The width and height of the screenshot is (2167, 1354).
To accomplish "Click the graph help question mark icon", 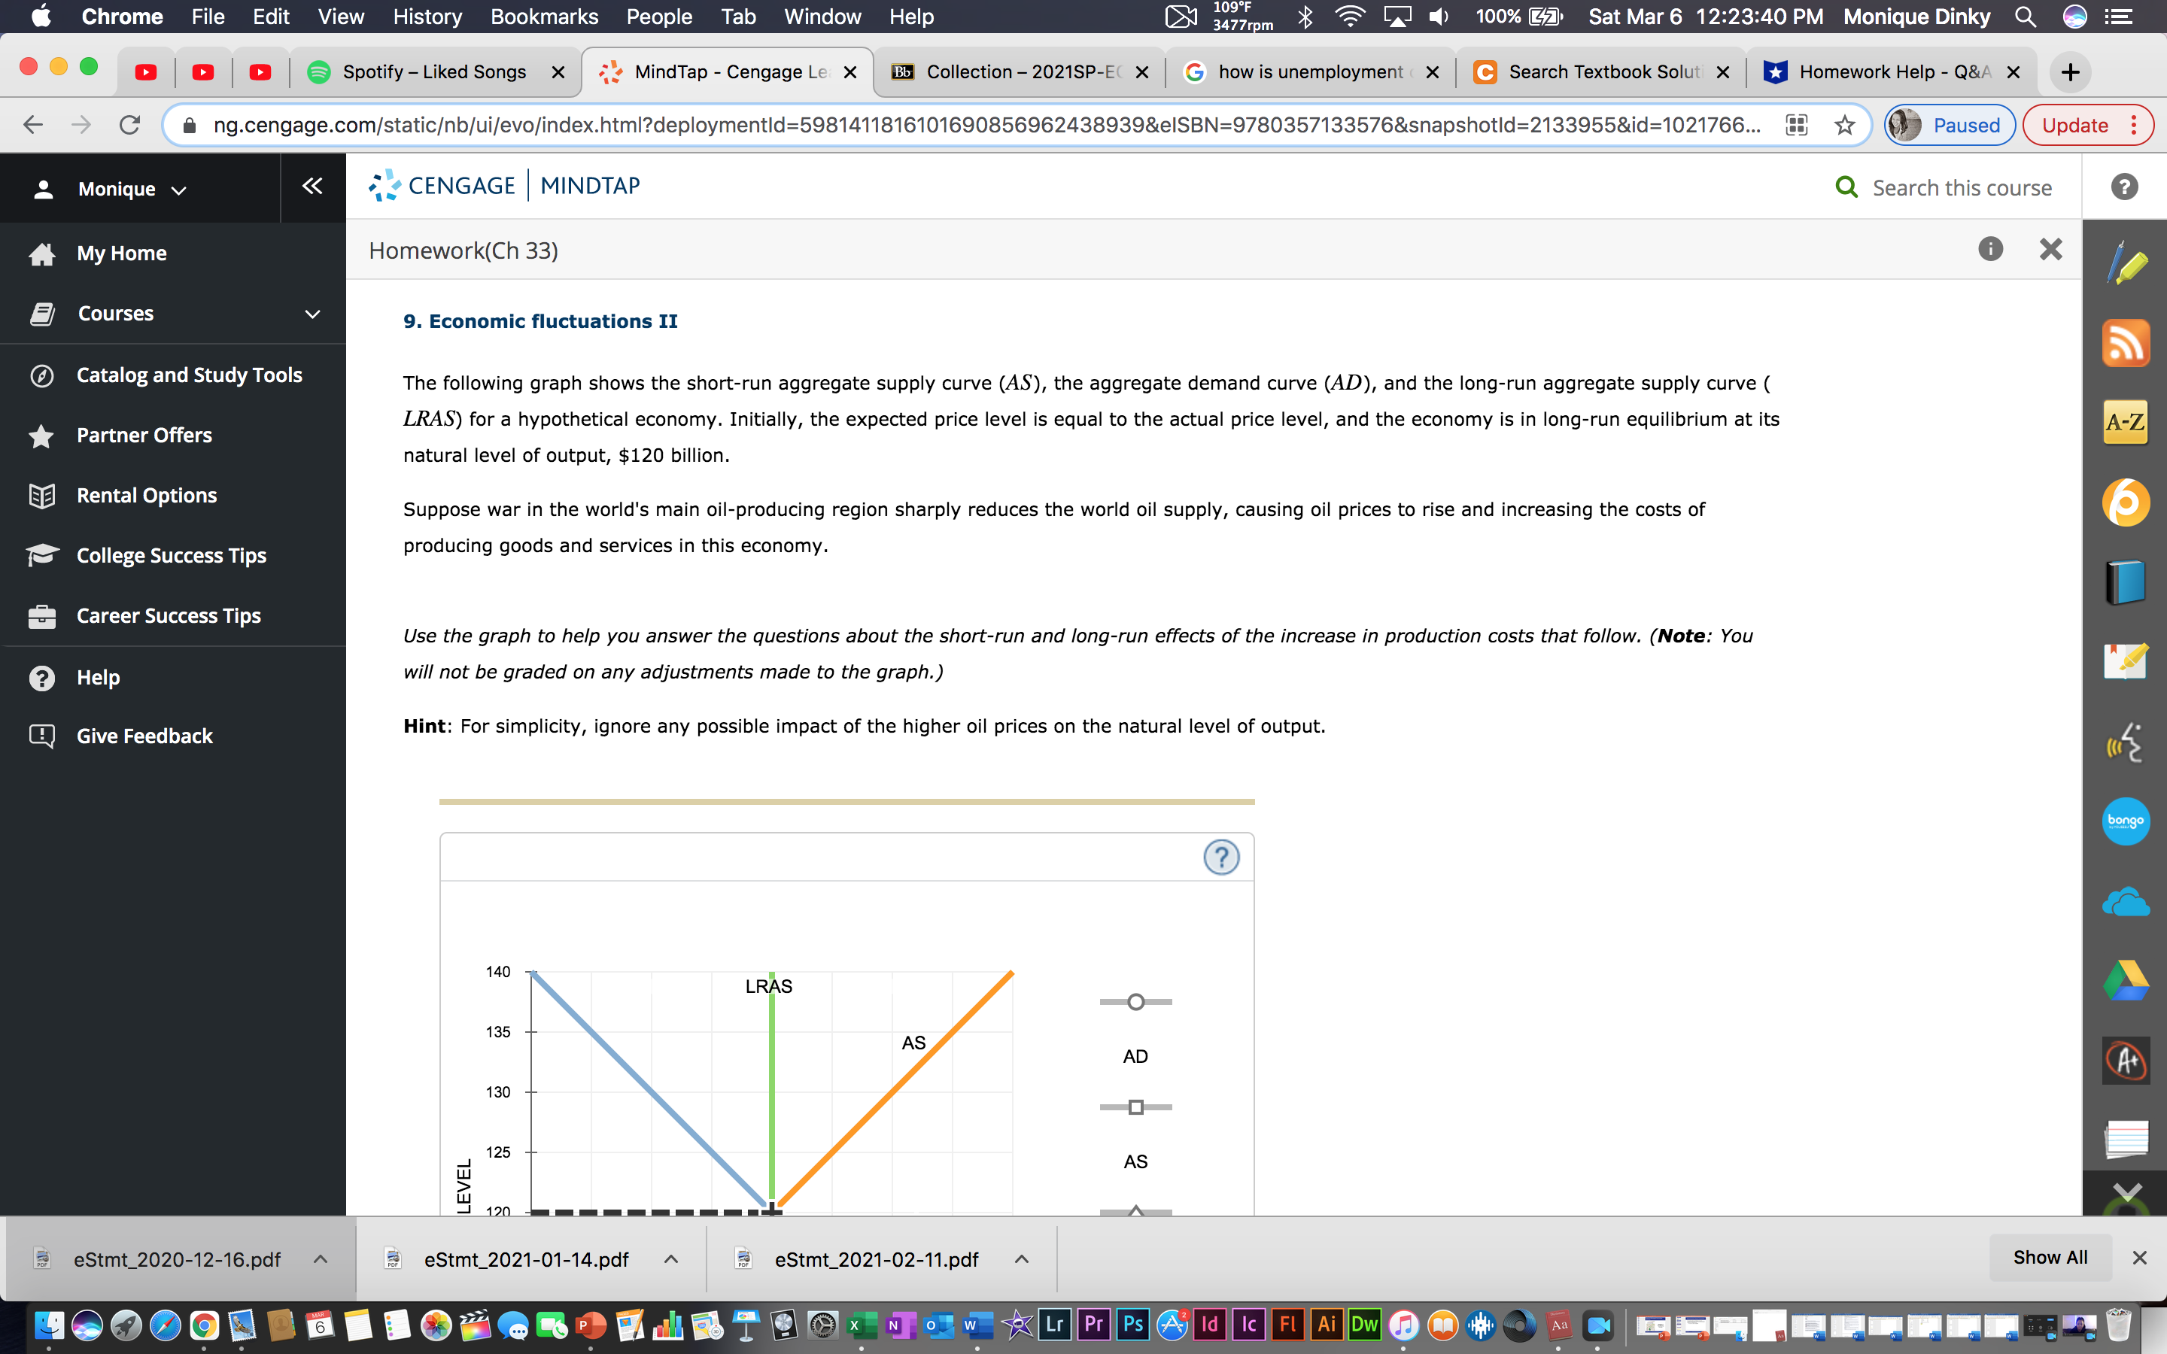I will (x=1220, y=857).
